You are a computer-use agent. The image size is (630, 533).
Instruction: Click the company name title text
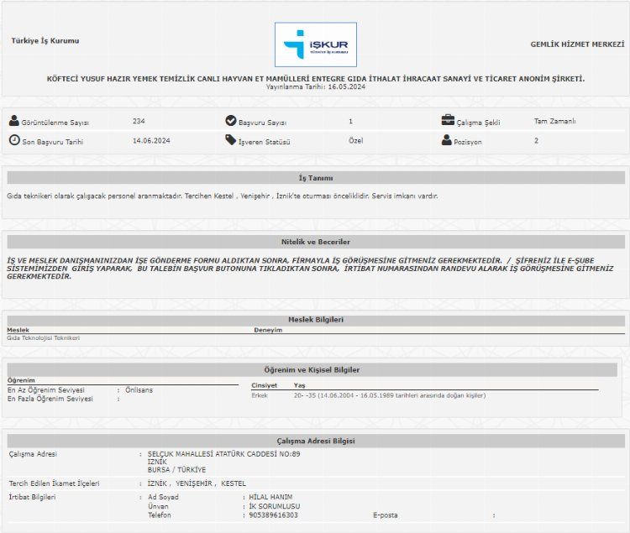(316, 78)
